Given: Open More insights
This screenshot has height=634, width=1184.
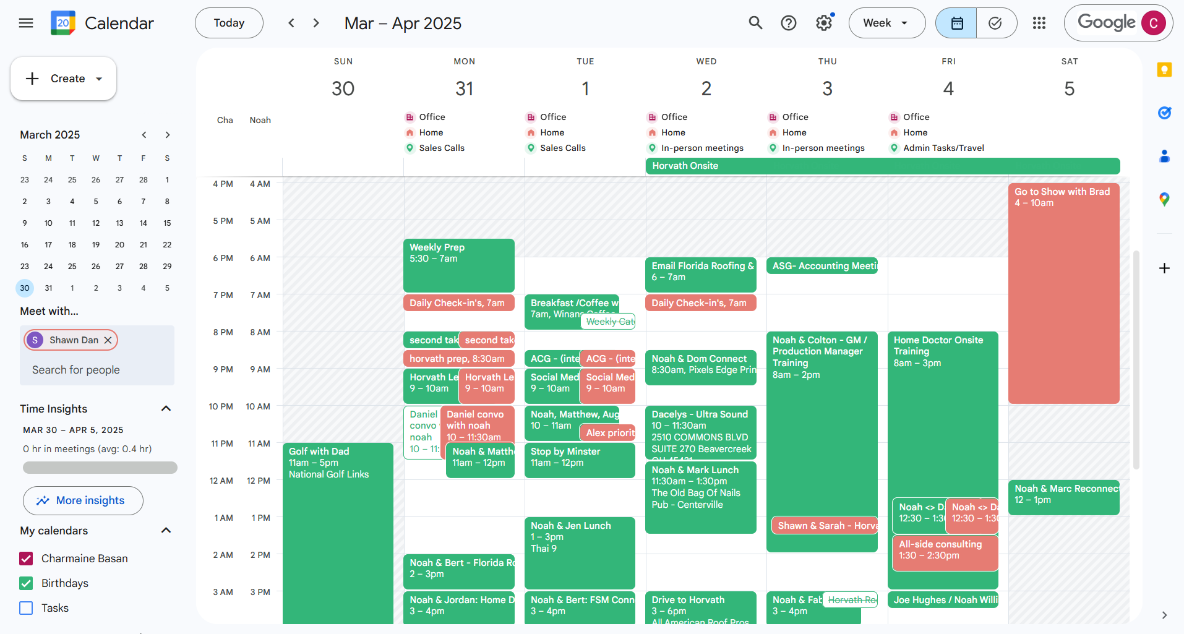Looking at the screenshot, I should [83, 500].
